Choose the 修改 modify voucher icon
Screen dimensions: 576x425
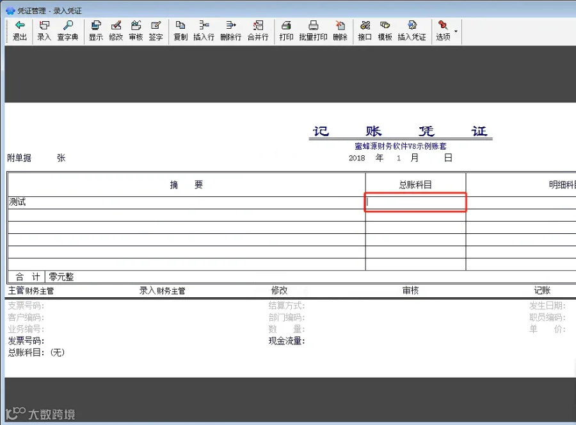pos(116,31)
